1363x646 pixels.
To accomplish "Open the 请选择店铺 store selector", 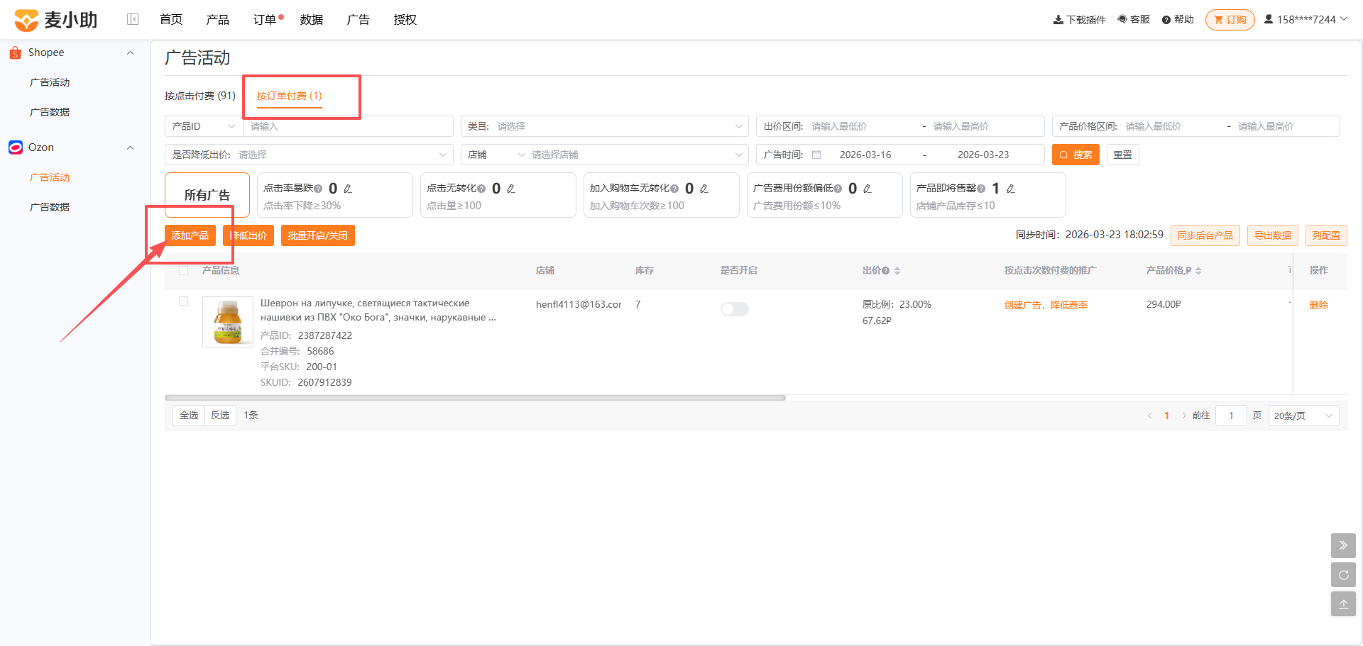I will pos(637,155).
